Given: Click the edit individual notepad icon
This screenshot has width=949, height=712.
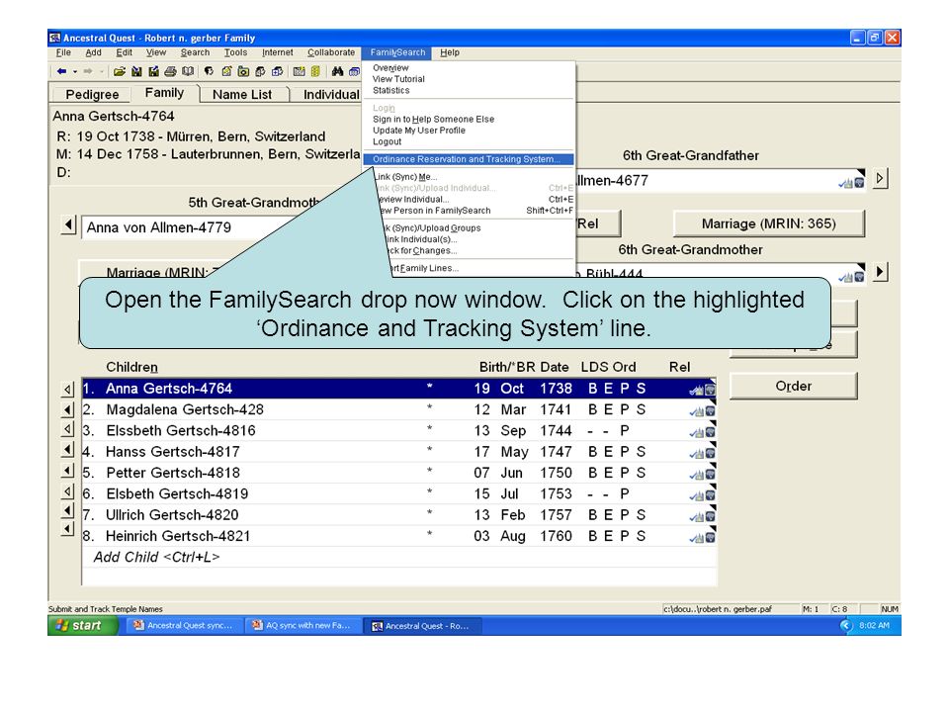Looking at the screenshot, I should pyautogui.click(x=226, y=71).
